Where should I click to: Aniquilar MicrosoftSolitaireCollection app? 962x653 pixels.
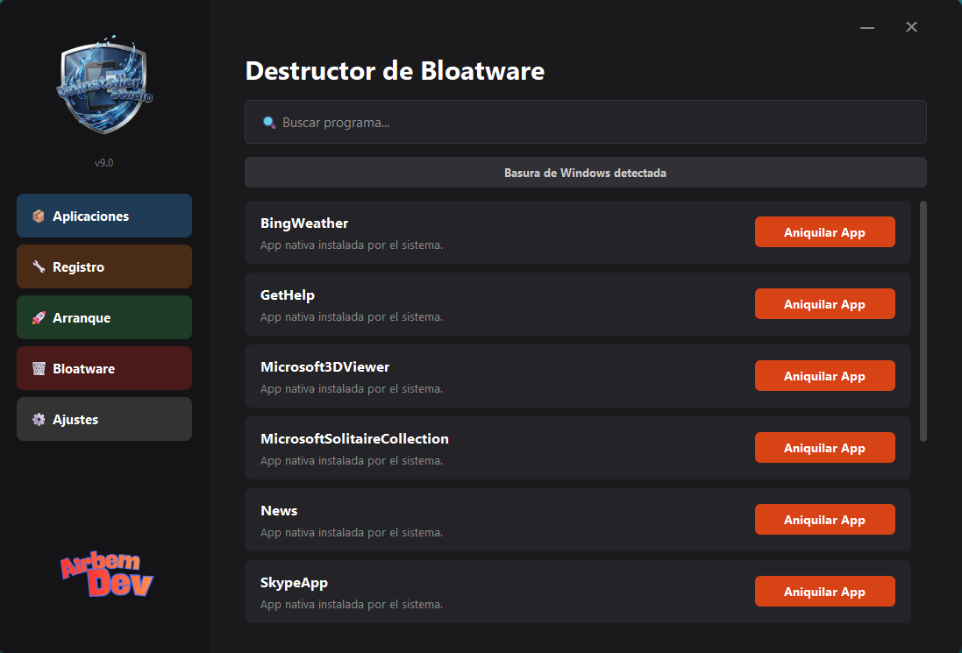824,448
